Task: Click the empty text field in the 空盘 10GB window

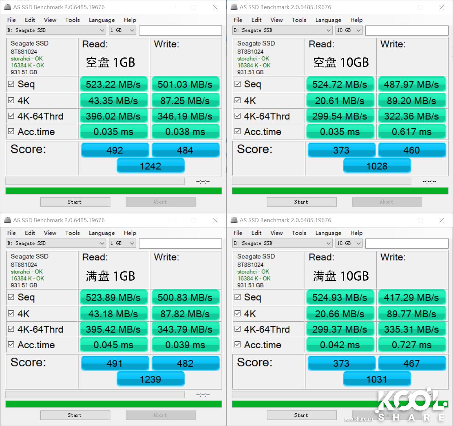Action: click(x=406, y=30)
